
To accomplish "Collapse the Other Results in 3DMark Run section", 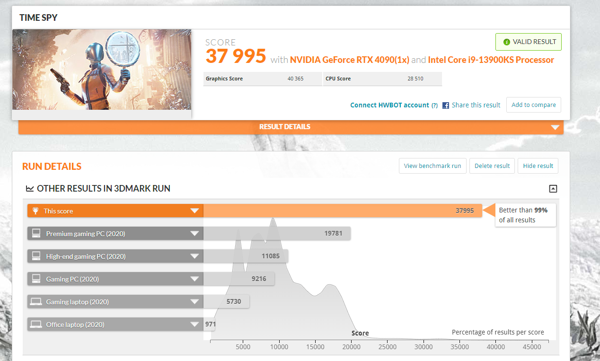I will [x=553, y=189].
